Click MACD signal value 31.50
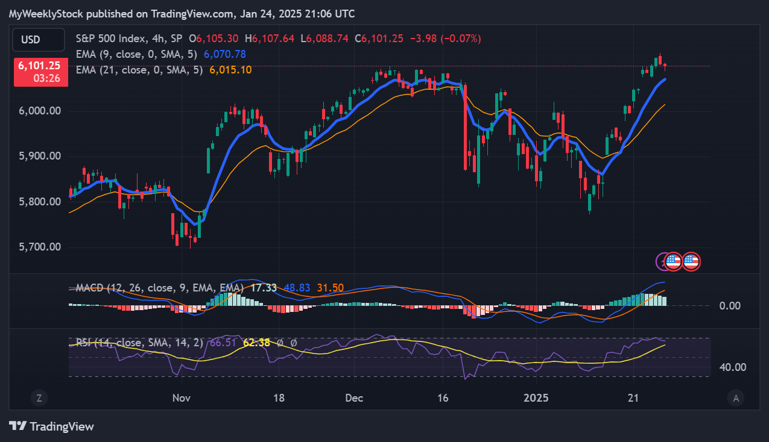Image resolution: width=769 pixels, height=442 pixels. [331, 288]
